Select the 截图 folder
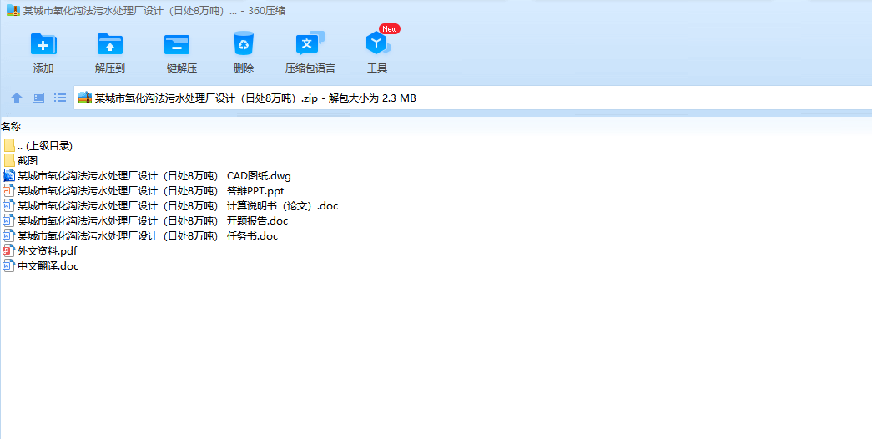 coord(21,161)
